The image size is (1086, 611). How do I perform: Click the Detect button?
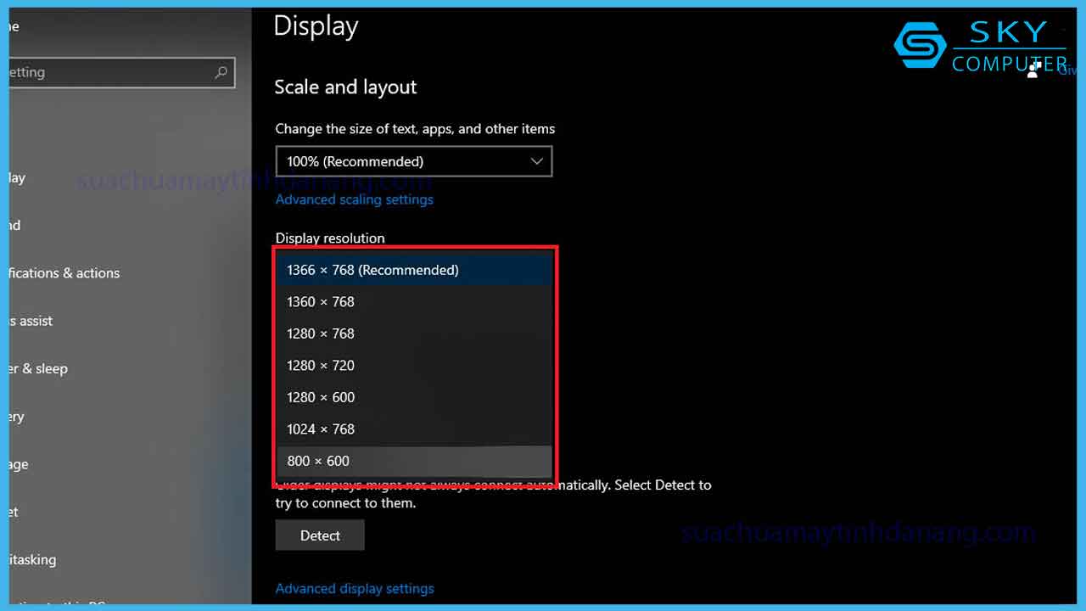click(x=320, y=535)
